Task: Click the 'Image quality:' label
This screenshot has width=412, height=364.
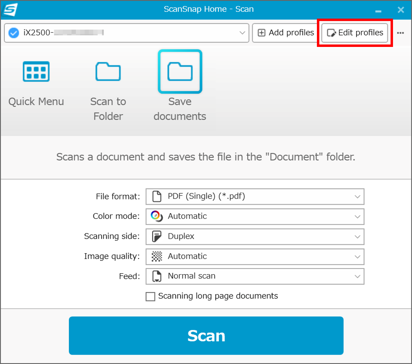Action: 112,256
